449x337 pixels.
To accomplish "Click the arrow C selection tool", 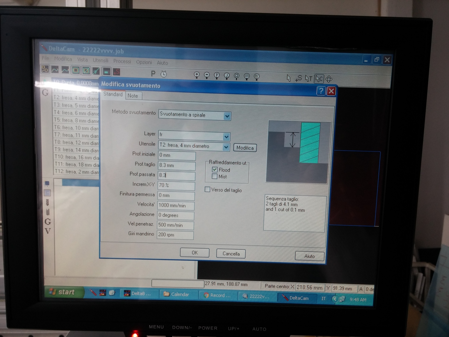I will 319,79.
